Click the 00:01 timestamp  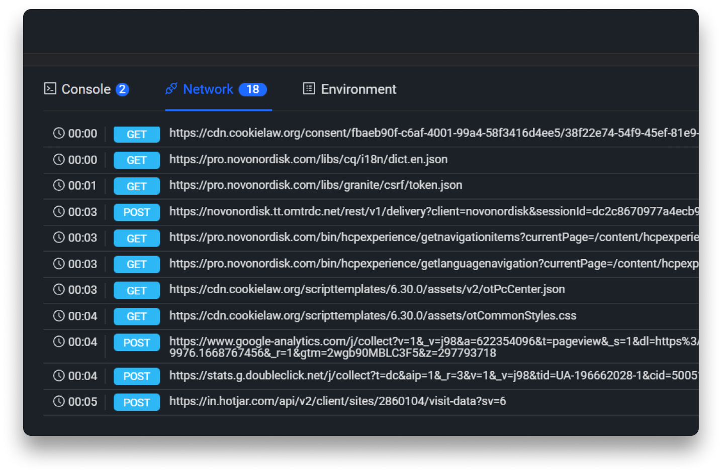coord(82,185)
